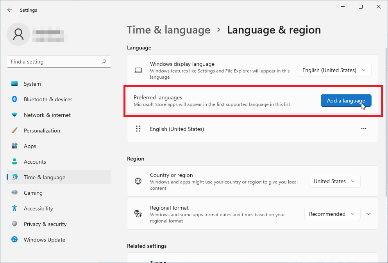Image resolution: width=388 pixels, height=263 pixels.
Task: Click the user profile avatar
Action: [18, 34]
